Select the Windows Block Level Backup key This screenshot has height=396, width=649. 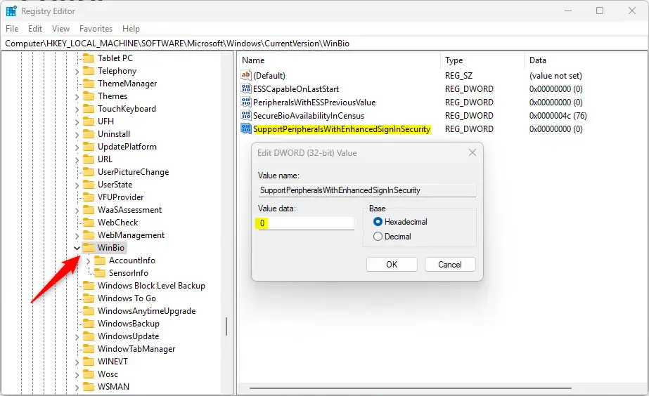[x=151, y=286]
